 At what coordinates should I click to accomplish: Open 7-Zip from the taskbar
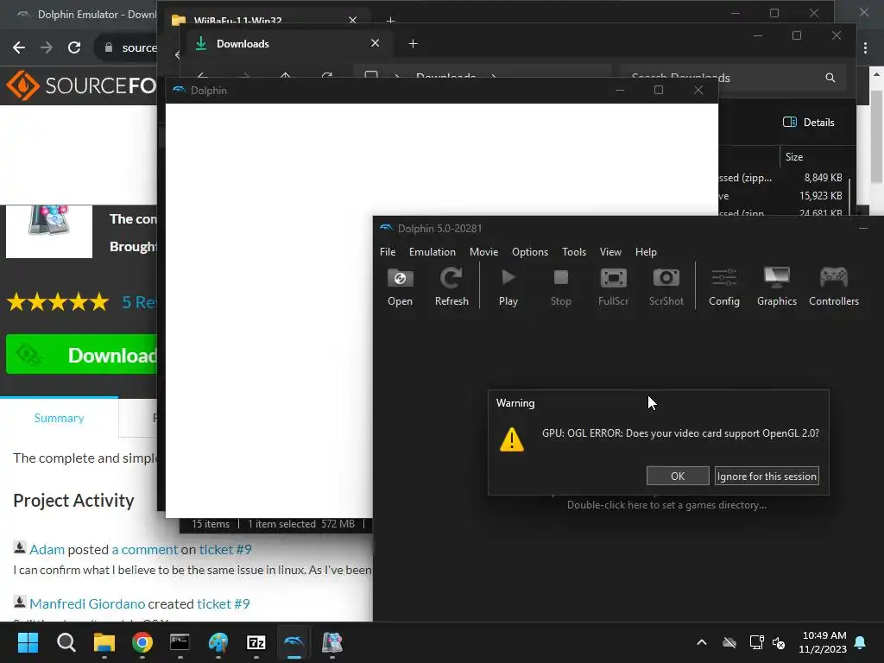click(256, 642)
